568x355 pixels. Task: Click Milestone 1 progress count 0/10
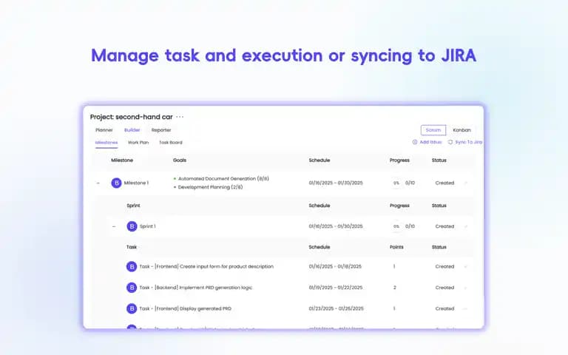tap(410, 183)
